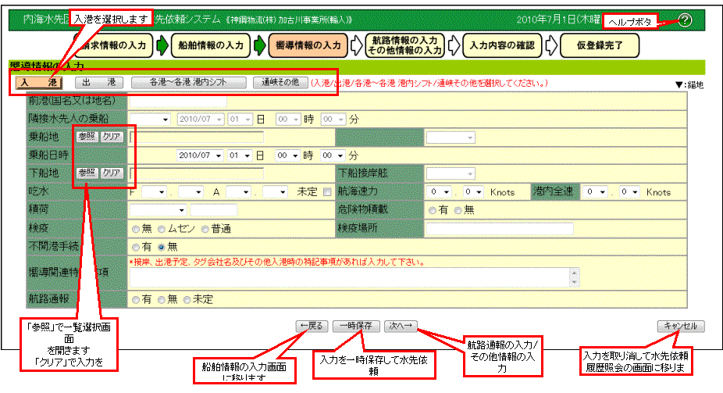Click the 通峡その他 button
723x393 pixels.
(x=280, y=82)
